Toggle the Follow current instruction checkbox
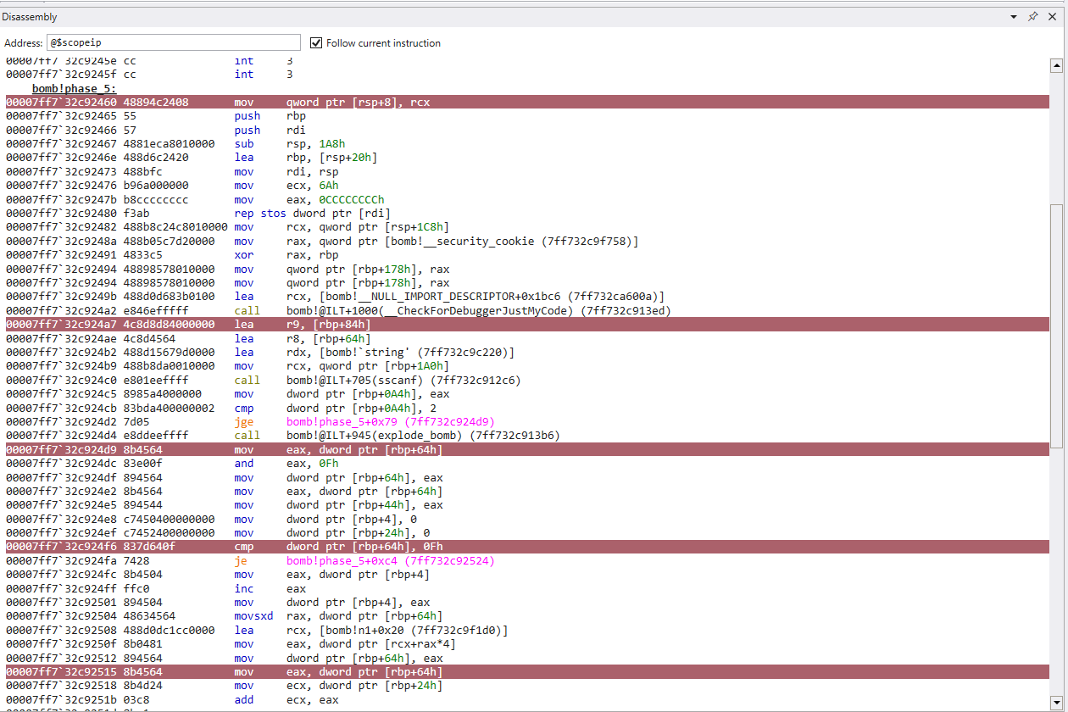 (316, 43)
